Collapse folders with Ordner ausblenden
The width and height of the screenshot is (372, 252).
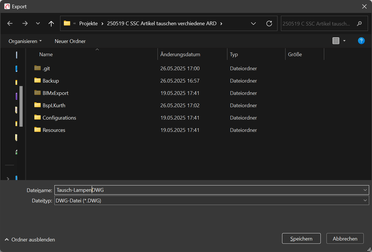30,240
